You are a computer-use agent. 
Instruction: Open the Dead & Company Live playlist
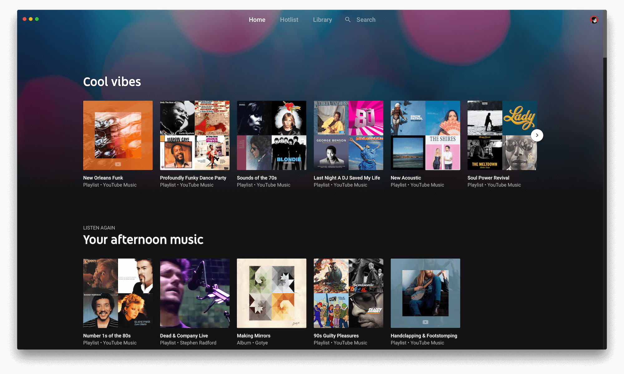[x=184, y=335]
